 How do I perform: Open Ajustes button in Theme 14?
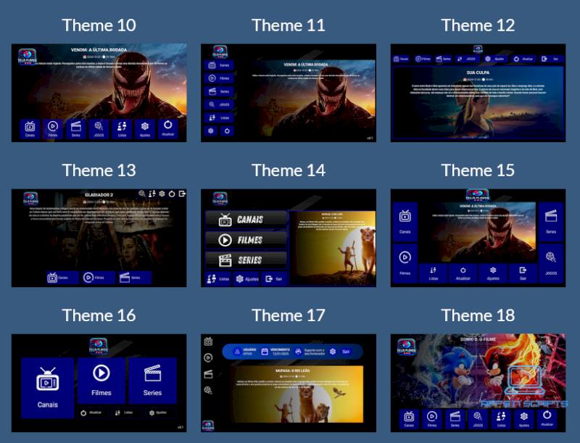[246, 279]
